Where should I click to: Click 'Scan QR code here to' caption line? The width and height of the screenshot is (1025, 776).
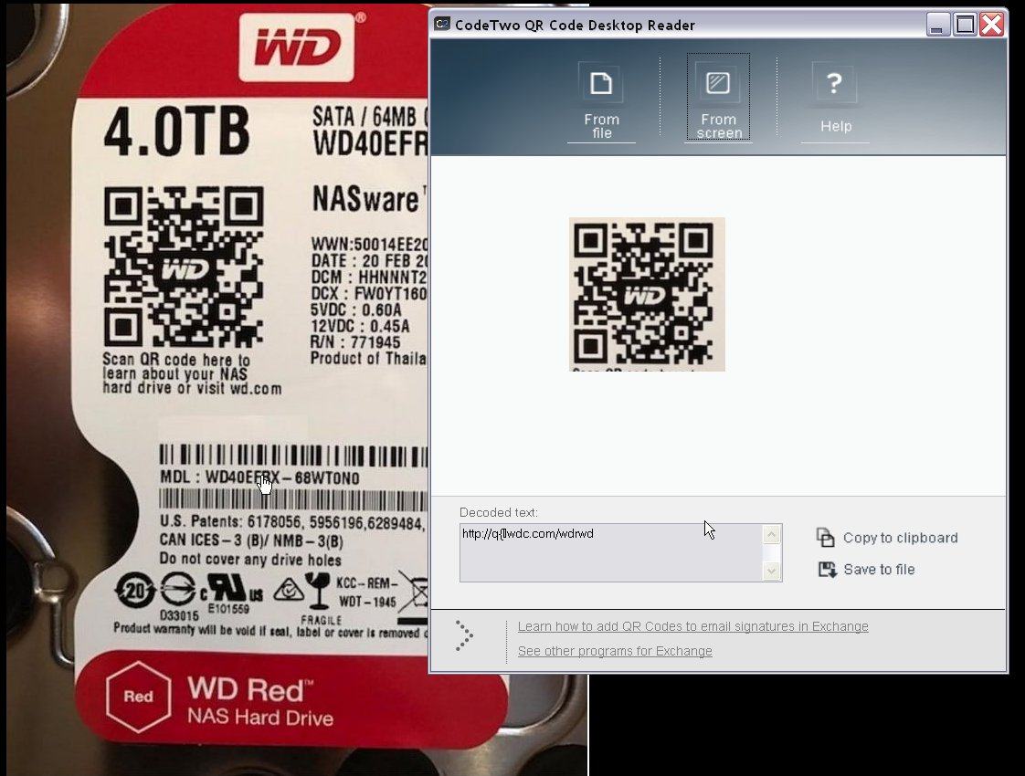176,360
